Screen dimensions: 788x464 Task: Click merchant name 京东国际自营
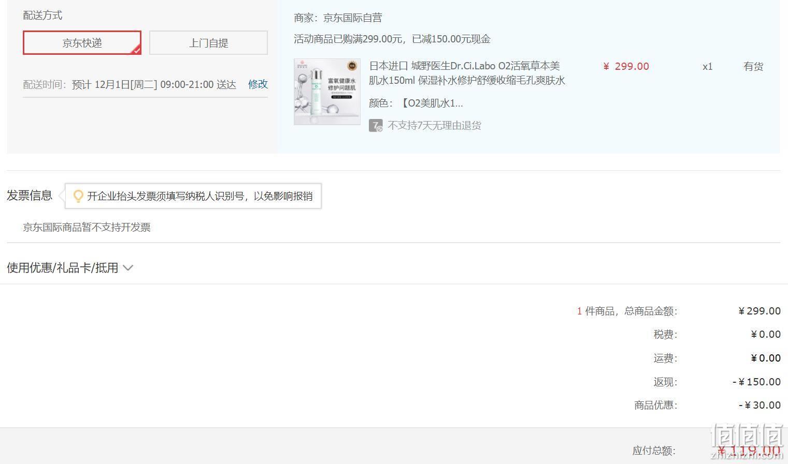[x=352, y=18]
